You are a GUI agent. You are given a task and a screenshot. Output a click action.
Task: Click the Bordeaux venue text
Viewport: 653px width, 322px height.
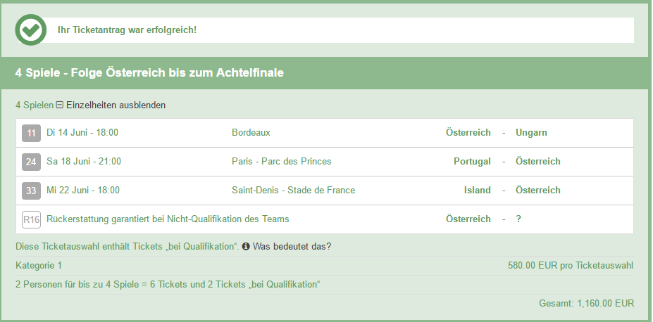[x=251, y=133]
